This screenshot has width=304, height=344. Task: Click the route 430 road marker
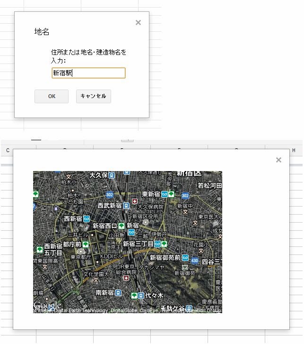(195, 260)
